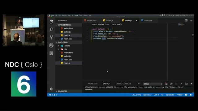
Task: Click the errors and warnings count in status bar
Action: coord(53,95)
